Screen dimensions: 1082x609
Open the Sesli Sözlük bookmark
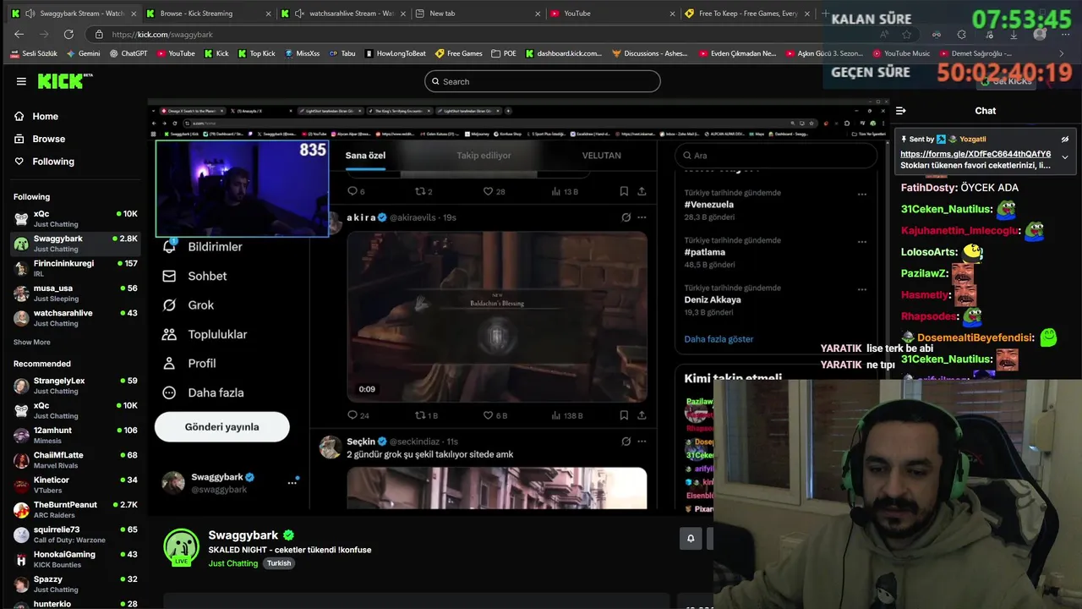pyautogui.click(x=34, y=53)
